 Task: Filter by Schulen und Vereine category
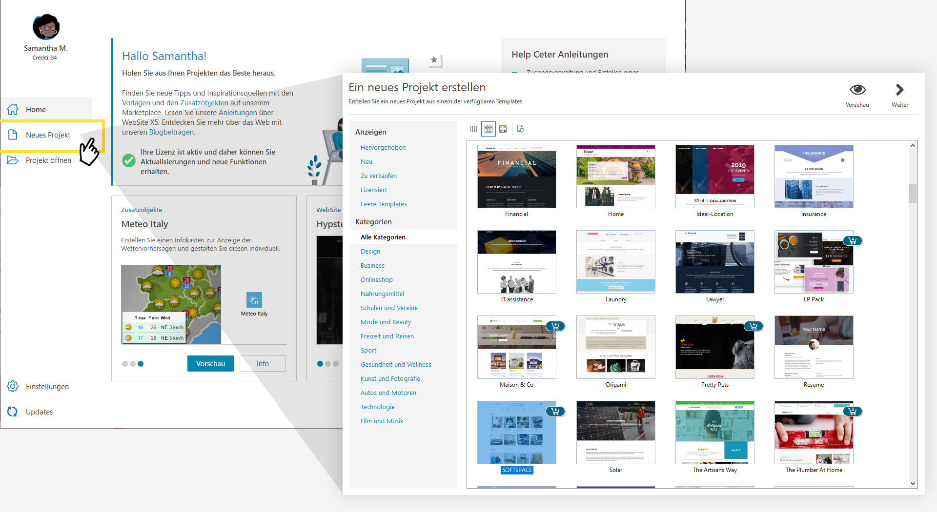(389, 308)
